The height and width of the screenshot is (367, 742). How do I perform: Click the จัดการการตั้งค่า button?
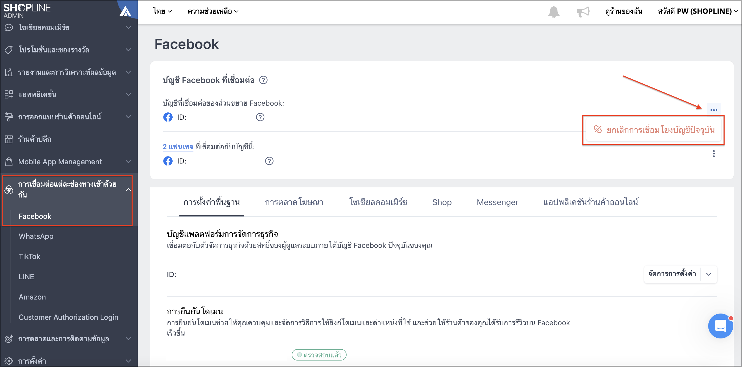(672, 274)
